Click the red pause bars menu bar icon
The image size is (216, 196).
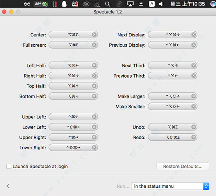click(55, 4)
